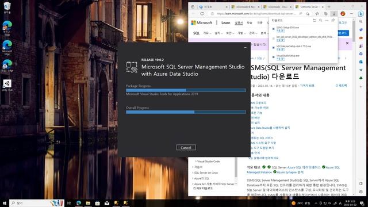
Task: Click the read aloud icon in address bar
Action: (x=300, y=14)
